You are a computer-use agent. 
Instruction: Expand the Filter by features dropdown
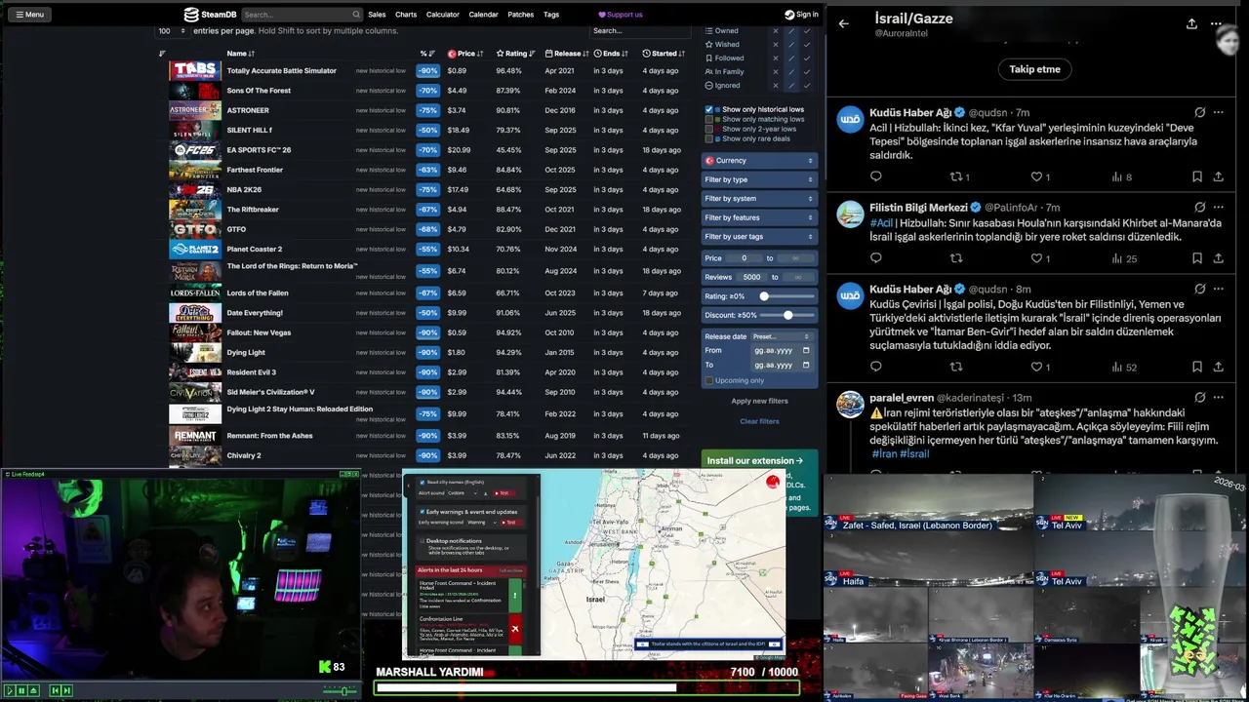coord(759,217)
